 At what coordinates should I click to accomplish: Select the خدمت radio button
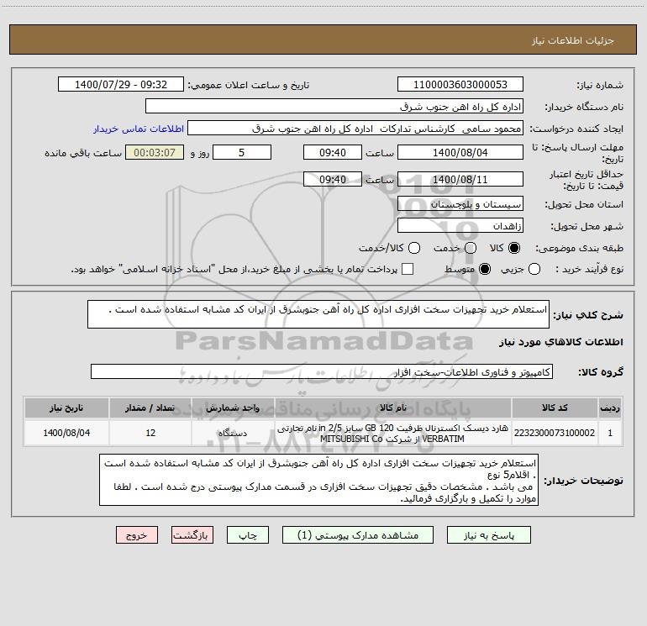point(471,248)
